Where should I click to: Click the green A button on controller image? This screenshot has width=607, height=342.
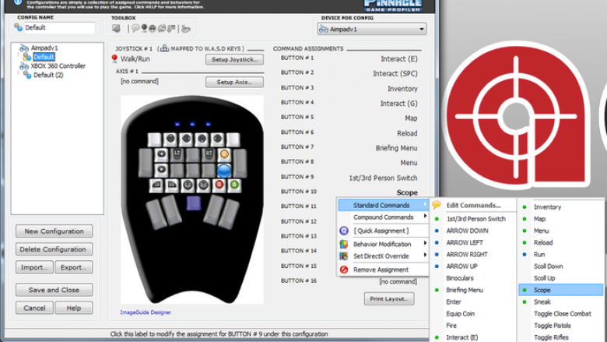234,185
